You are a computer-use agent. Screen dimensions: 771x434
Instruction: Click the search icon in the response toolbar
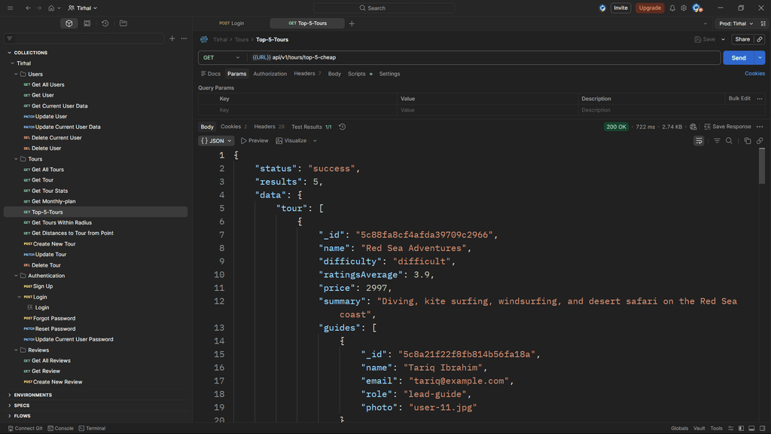pos(729,141)
